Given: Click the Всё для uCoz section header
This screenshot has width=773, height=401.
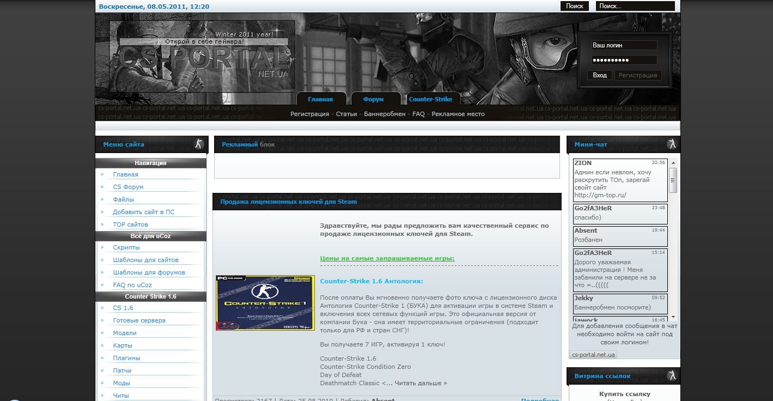Looking at the screenshot, I should (x=151, y=236).
